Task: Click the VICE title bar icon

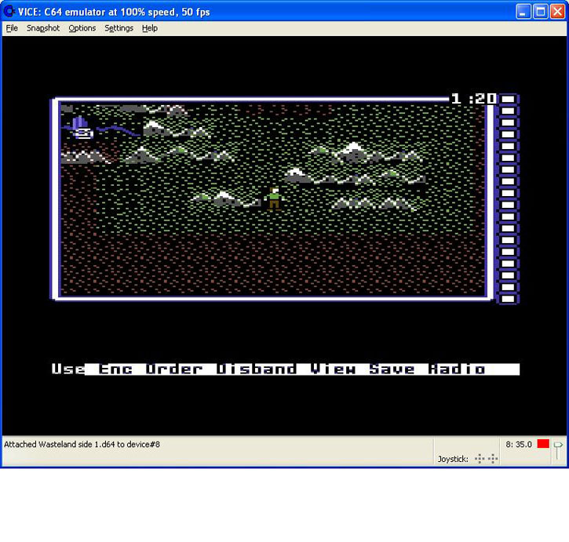Action: click(9, 11)
